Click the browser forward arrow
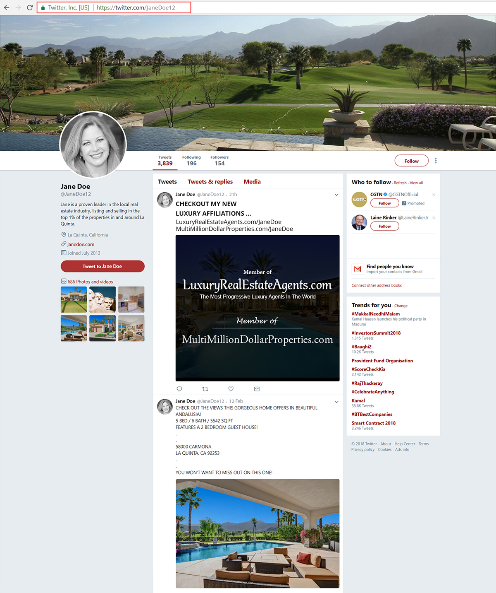Screen dimensions: 496x593 point(18,7)
